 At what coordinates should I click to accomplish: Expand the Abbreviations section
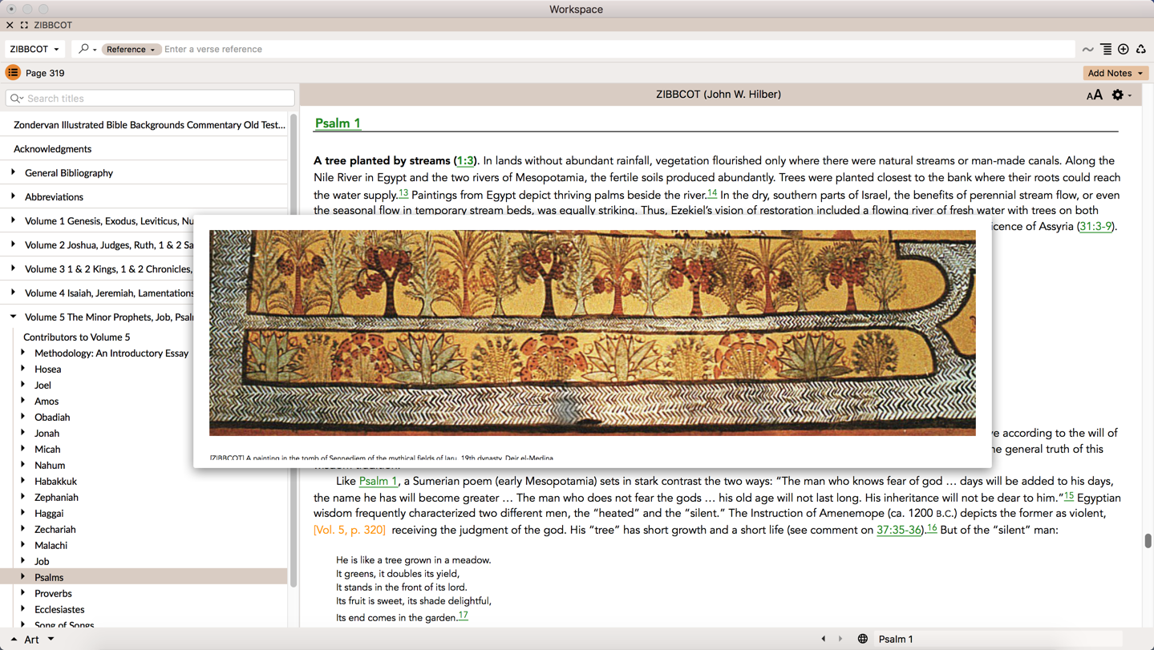pyautogui.click(x=13, y=196)
